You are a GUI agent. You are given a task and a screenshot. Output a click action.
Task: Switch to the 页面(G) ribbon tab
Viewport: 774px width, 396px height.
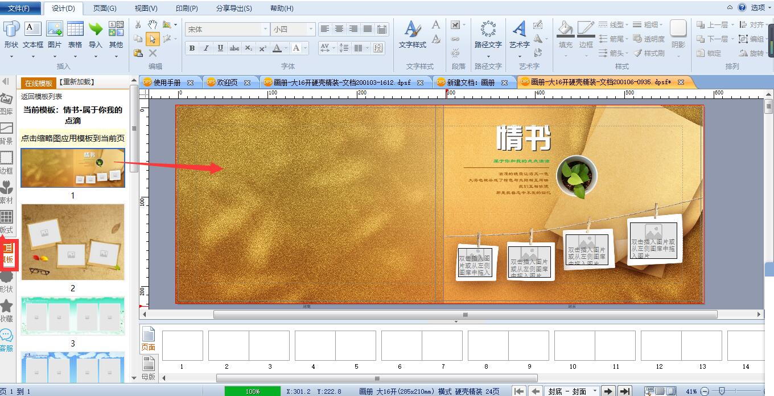104,9
